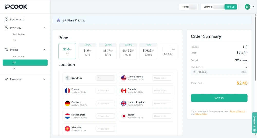Click the Dashboard grid icon

pyautogui.click(x=6, y=19)
